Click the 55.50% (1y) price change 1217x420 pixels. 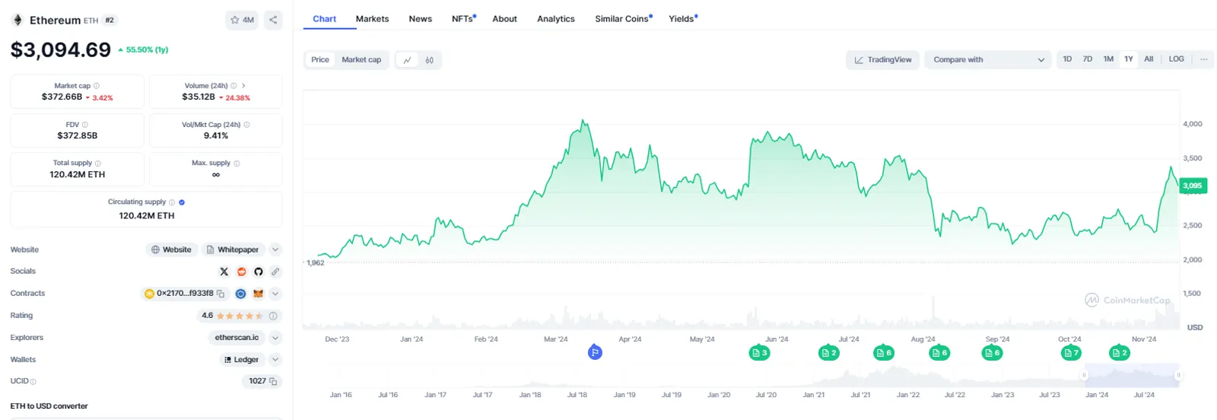click(143, 50)
